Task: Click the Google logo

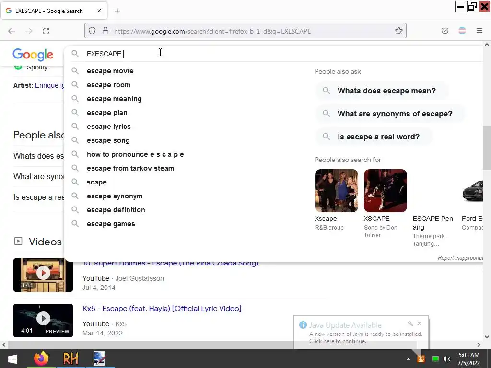Action: (33, 55)
